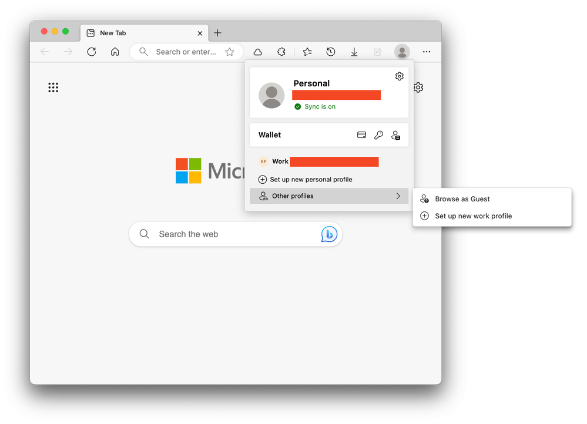
Task: Click the address bar search field
Action: [186, 52]
